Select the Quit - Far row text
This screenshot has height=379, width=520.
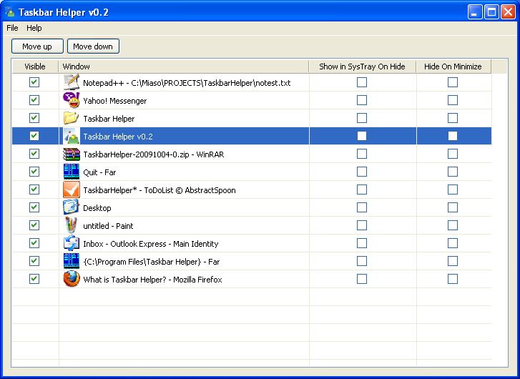point(99,172)
